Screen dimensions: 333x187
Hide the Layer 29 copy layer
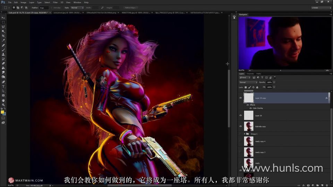(240, 98)
